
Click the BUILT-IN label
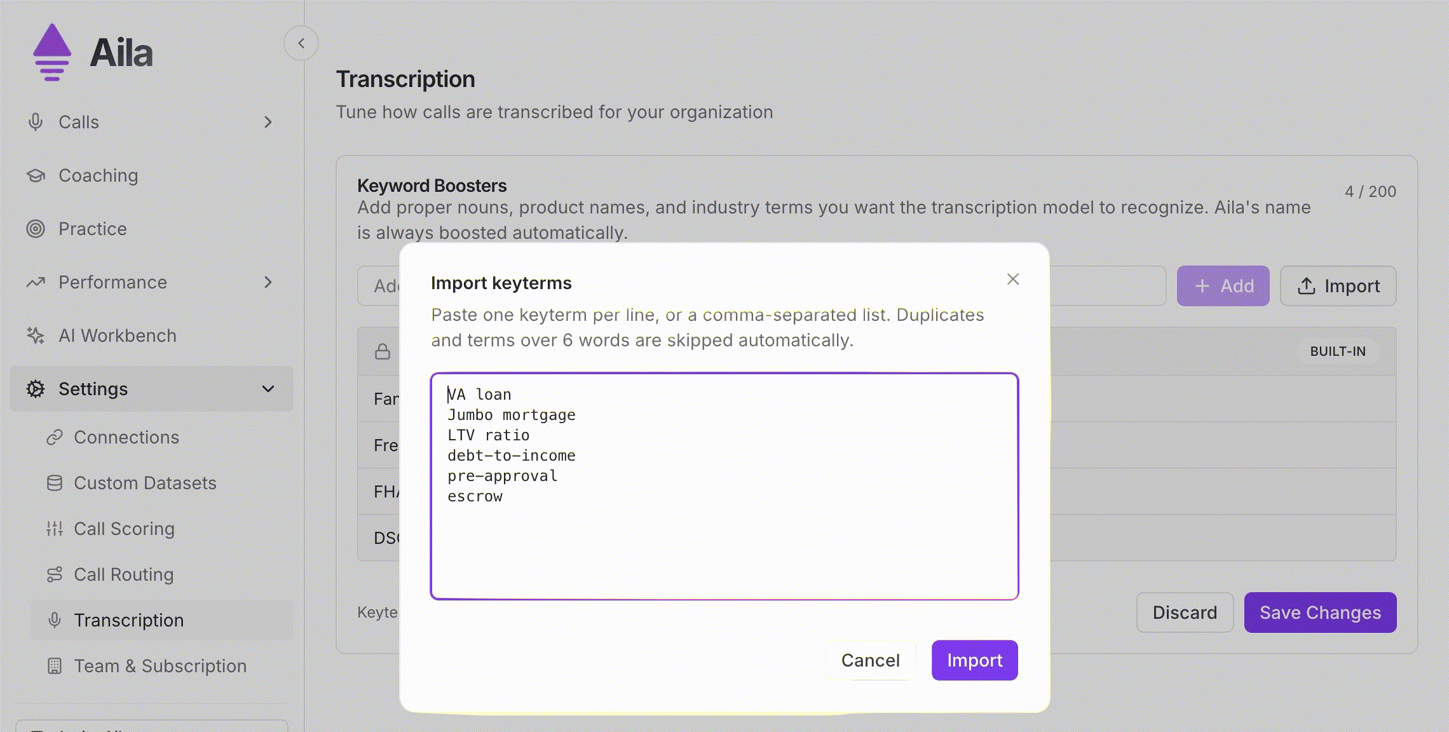pyautogui.click(x=1338, y=351)
